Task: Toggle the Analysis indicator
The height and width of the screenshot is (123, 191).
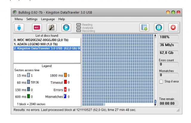Action: [78, 28]
